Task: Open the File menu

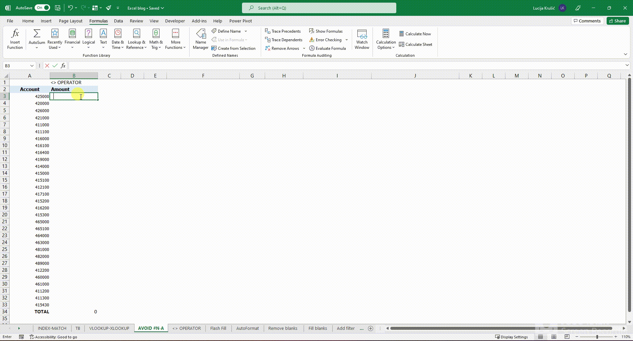Action: point(10,21)
